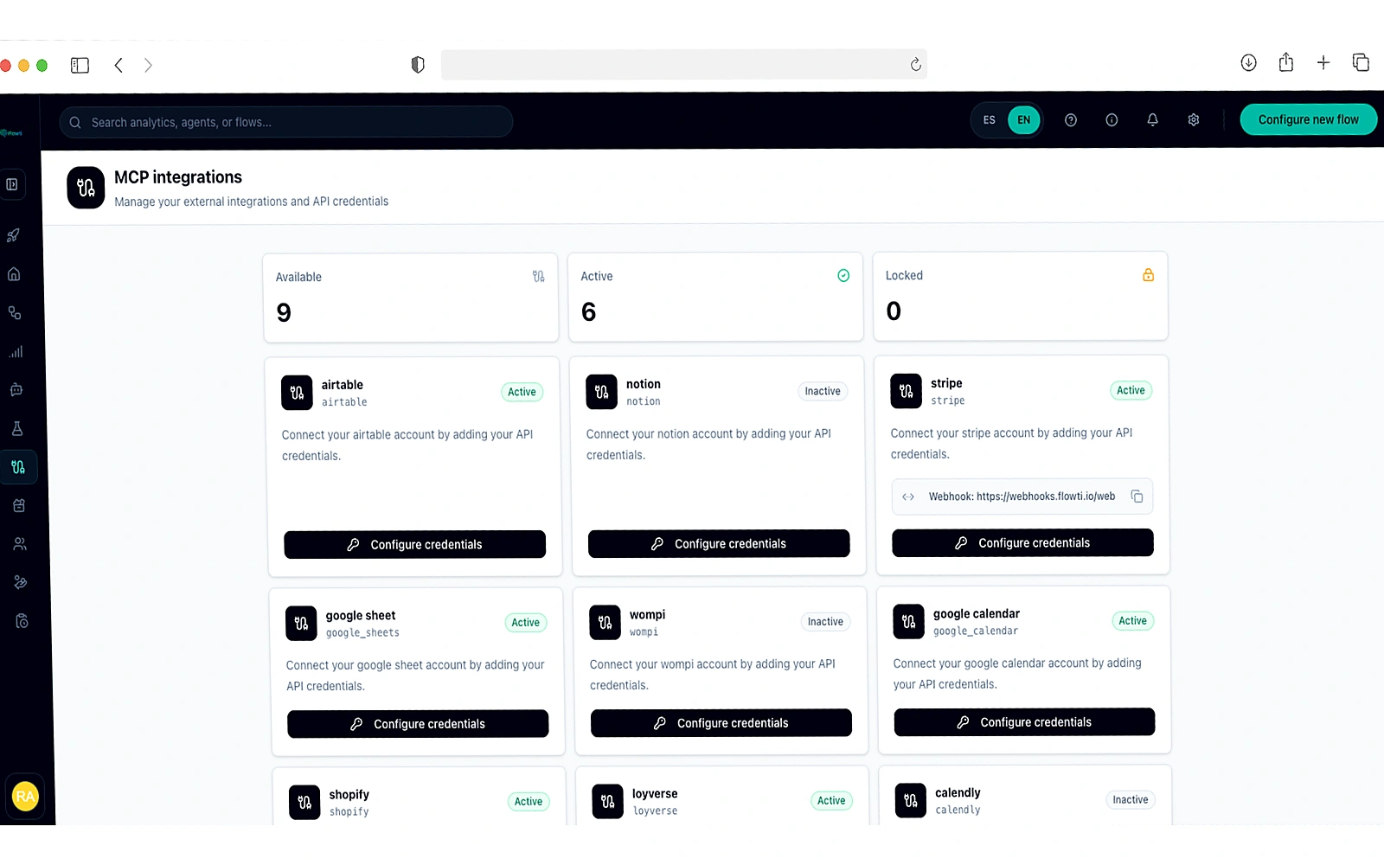Image resolution: width=1384 pixels, height=865 pixels.
Task: Toggle the browser sidebar
Action: (x=80, y=65)
